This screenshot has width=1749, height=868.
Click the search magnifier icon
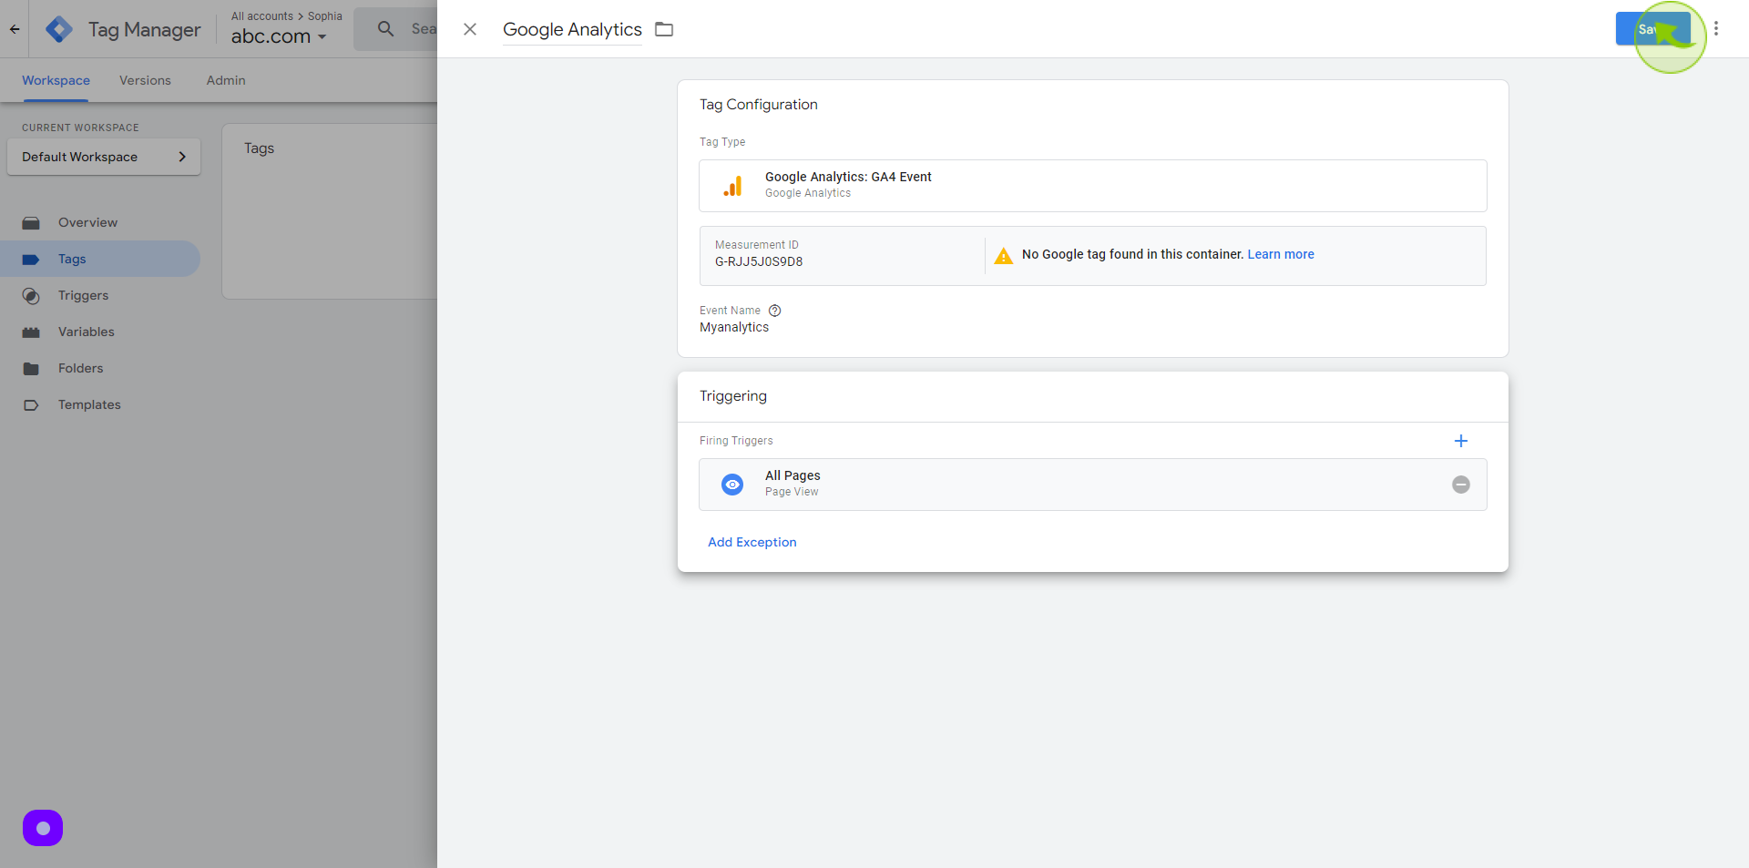[386, 29]
